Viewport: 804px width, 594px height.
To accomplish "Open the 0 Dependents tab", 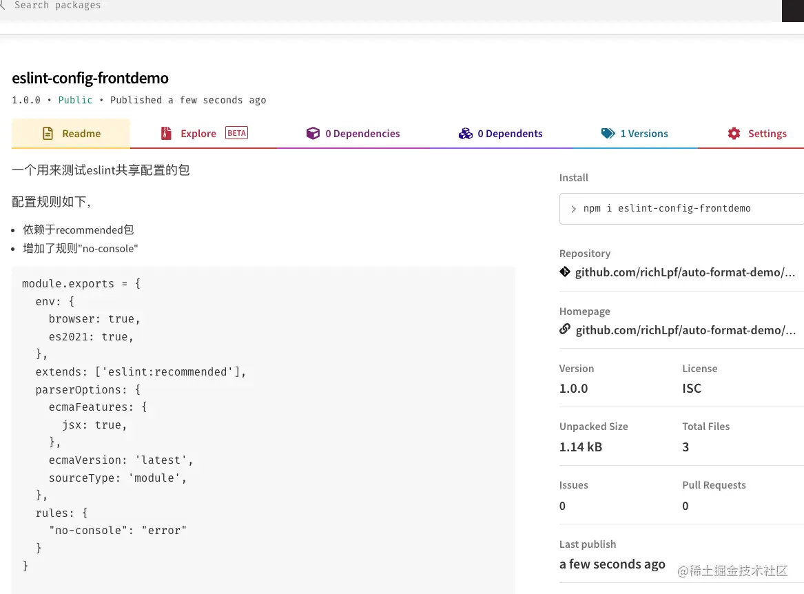I will click(500, 134).
